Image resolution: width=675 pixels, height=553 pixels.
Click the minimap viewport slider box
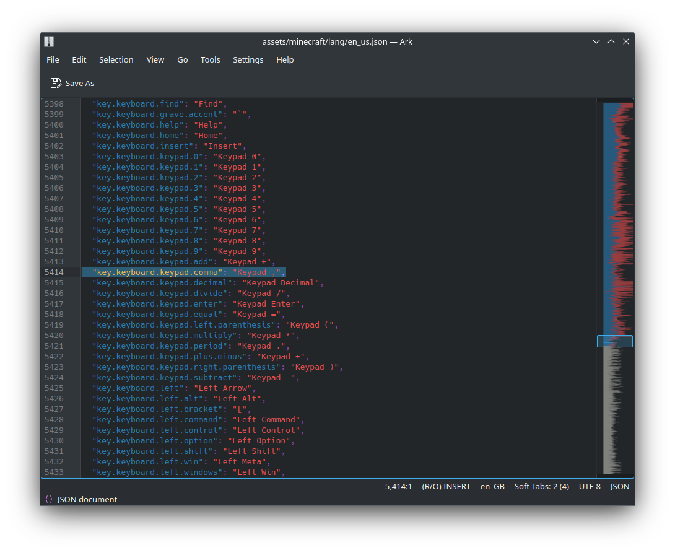pos(615,341)
